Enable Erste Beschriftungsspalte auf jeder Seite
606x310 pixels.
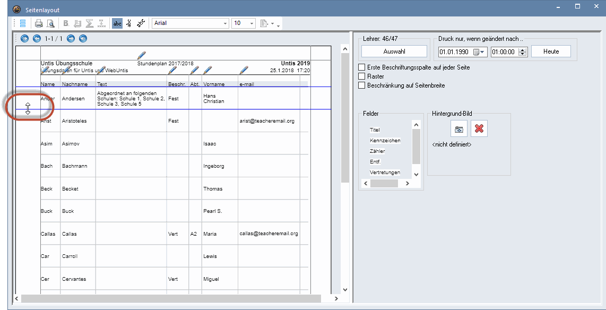(x=362, y=67)
